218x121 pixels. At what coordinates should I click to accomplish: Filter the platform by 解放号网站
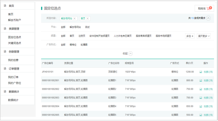(x=75, y=27)
